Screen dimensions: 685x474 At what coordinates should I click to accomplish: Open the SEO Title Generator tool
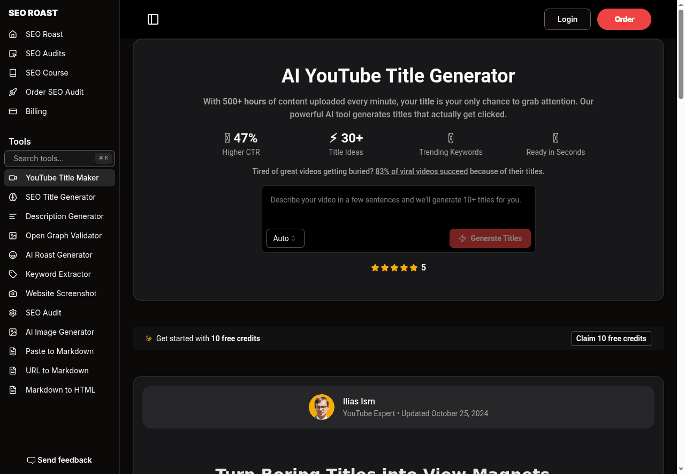[x=60, y=197]
